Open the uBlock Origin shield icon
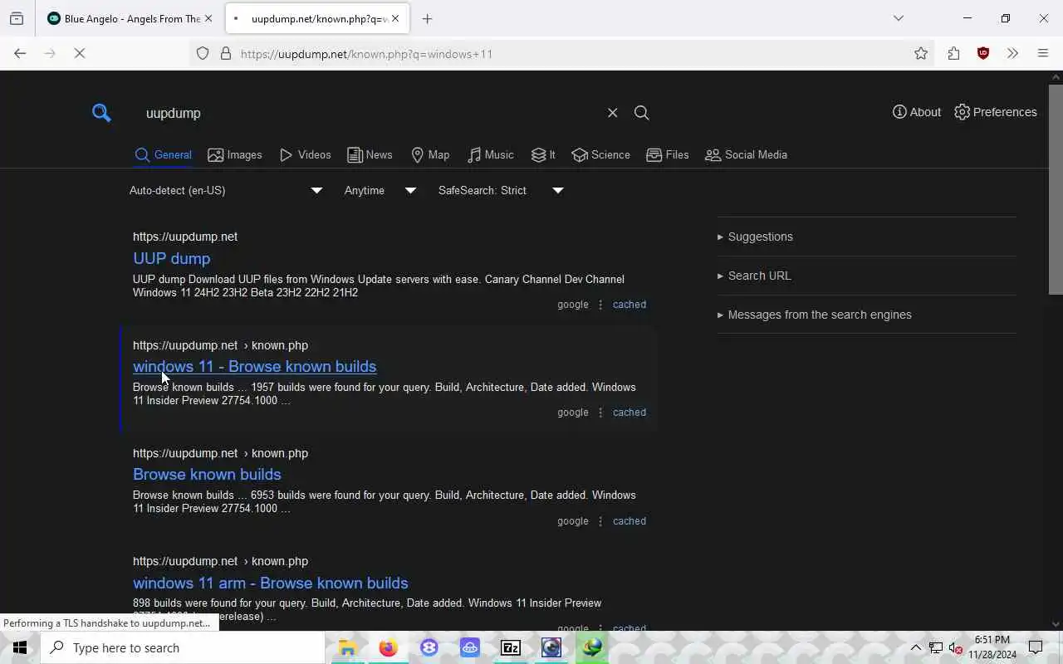 coord(983,53)
